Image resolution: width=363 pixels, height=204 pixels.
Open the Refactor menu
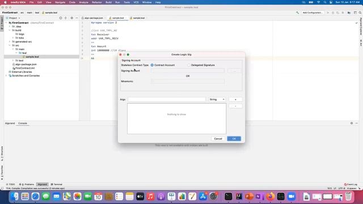97,2
